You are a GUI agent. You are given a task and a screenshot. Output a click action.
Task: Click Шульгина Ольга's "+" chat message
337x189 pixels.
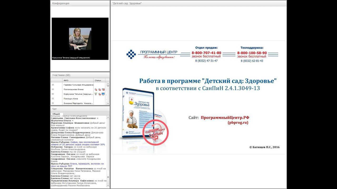[62, 120]
